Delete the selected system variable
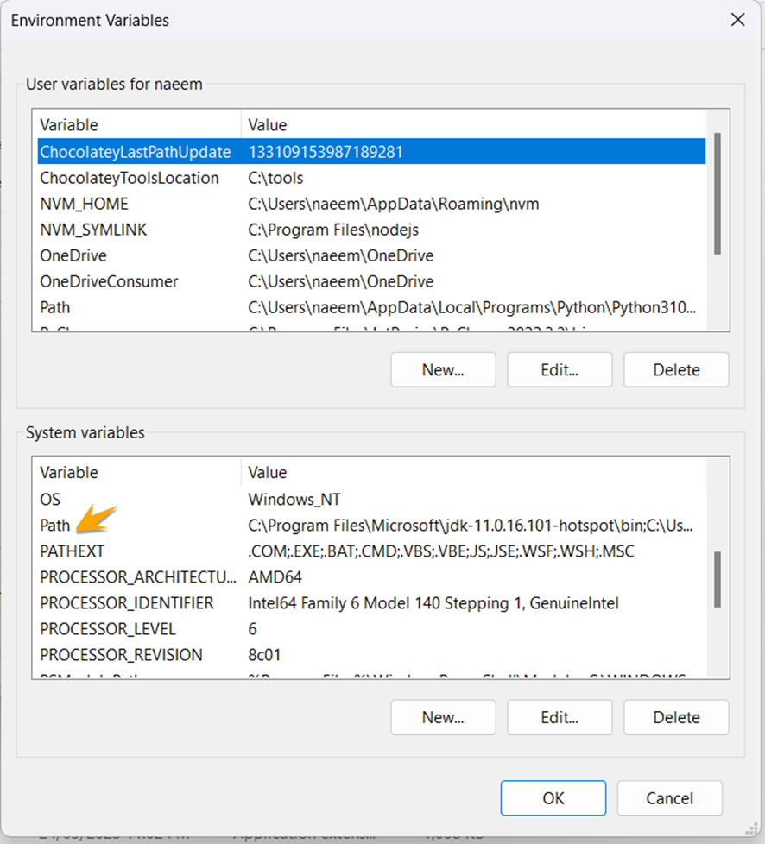765x844 pixels. (676, 717)
